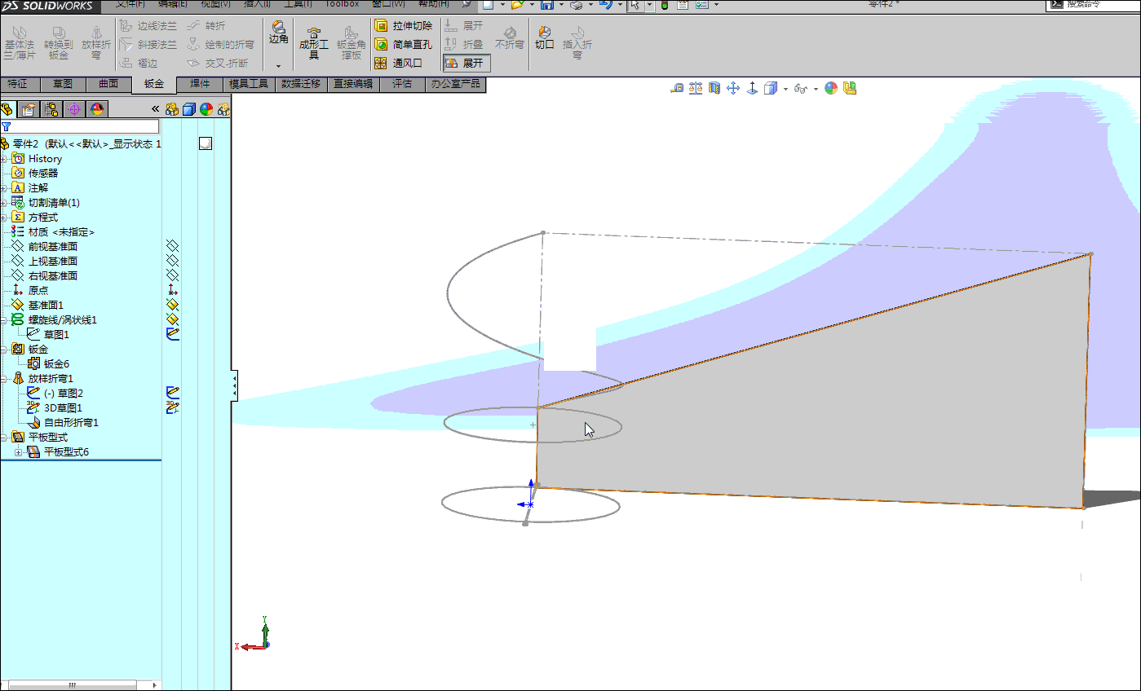Click the 不折弯 no bends tool
This screenshot has width=1141, height=691.
tap(510, 38)
